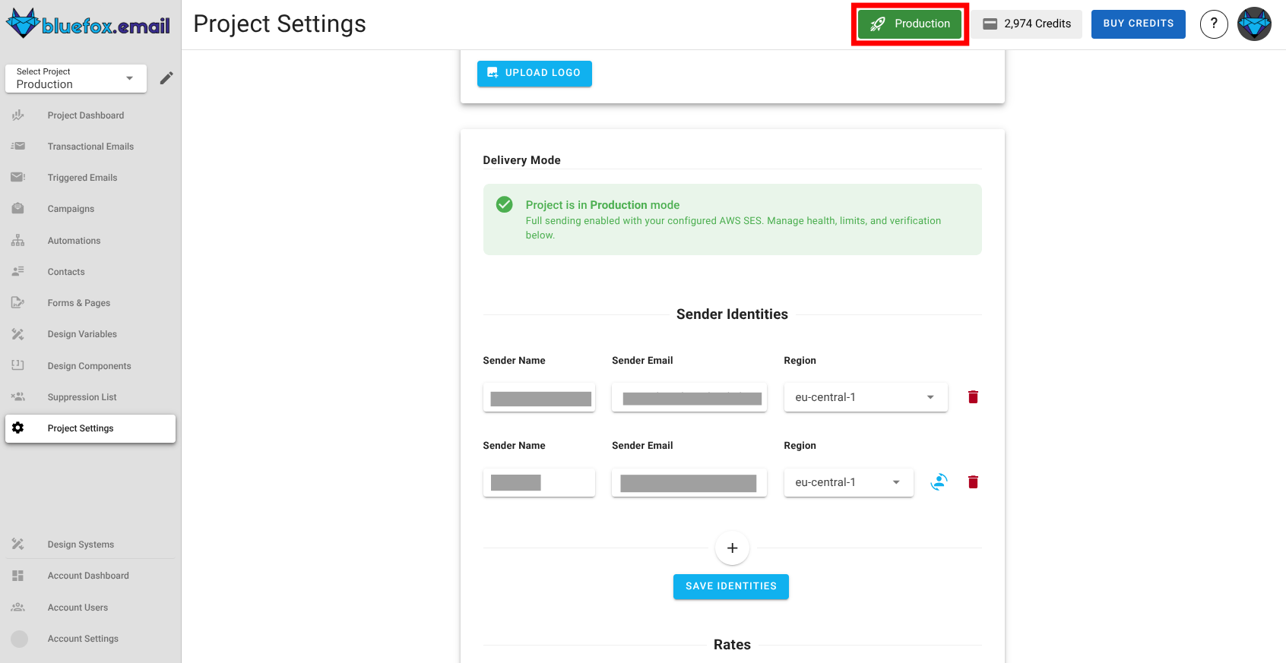Click second Sender Email input field
The image size is (1286, 663).
tap(689, 482)
